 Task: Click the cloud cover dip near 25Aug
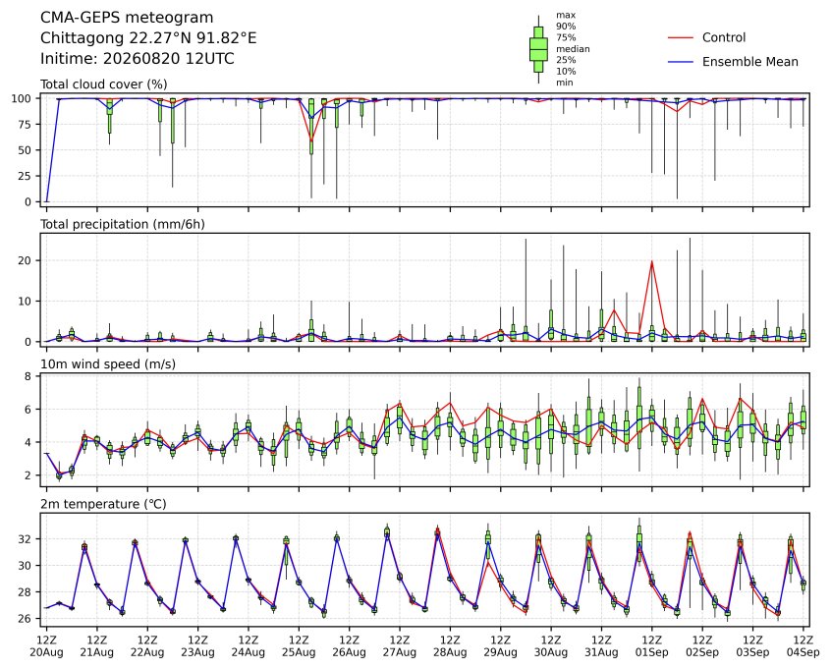click(x=311, y=140)
